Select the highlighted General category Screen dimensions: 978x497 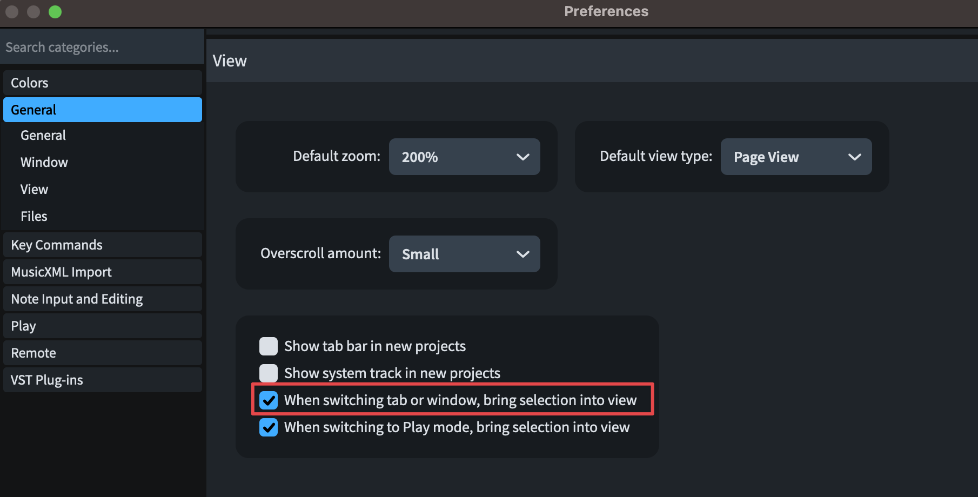pos(102,110)
